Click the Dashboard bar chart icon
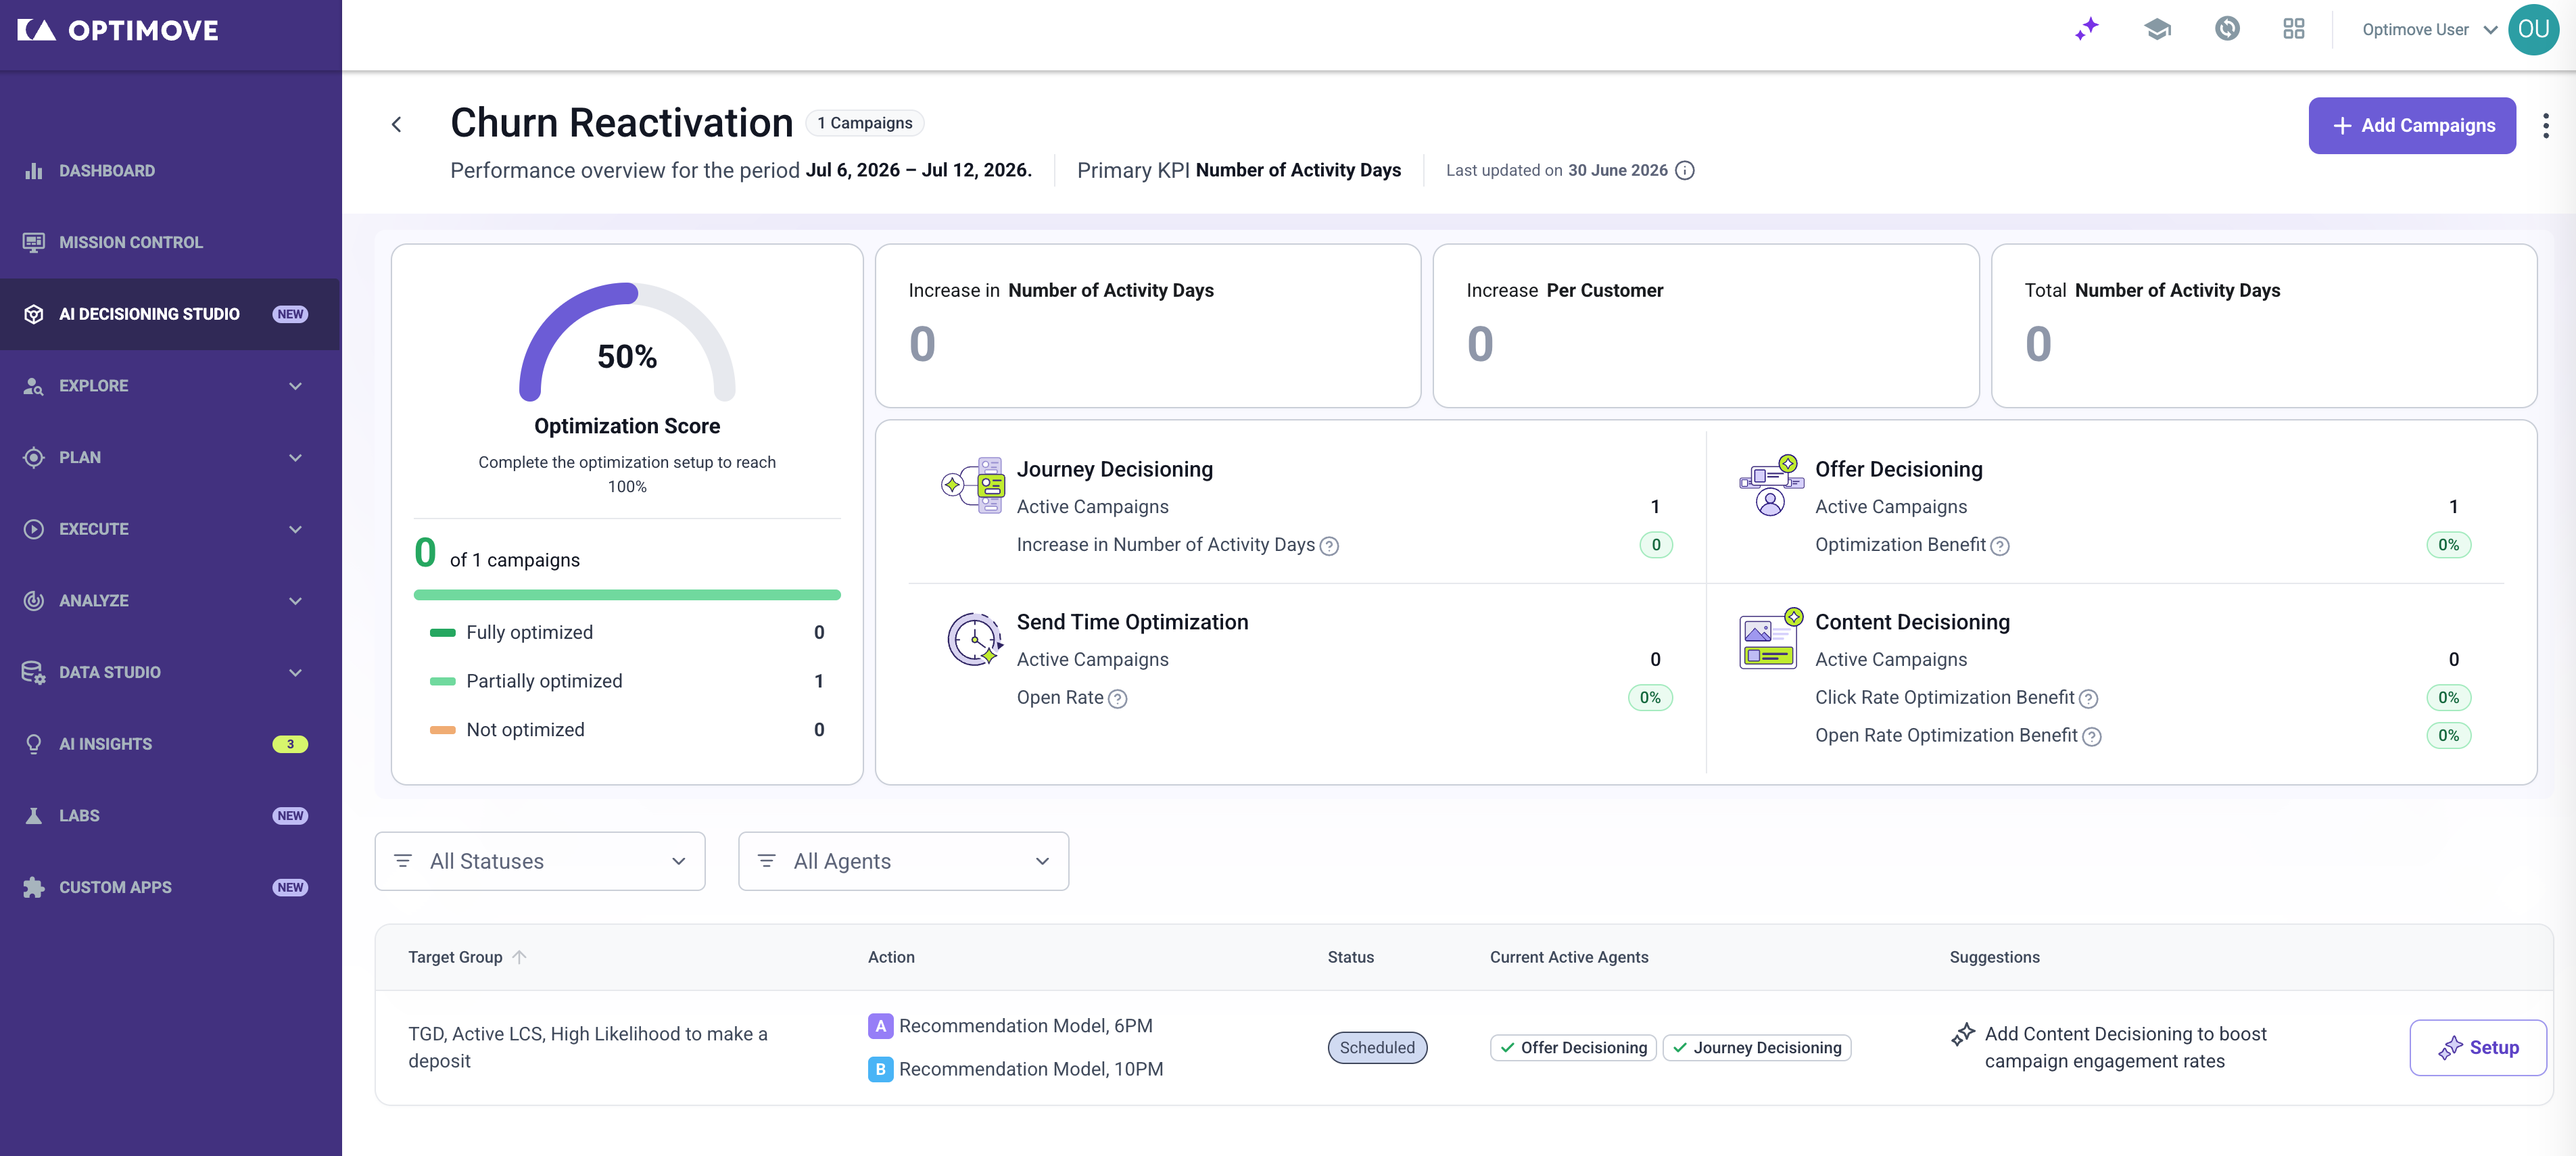2576x1156 pixels. (x=34, y=171)
